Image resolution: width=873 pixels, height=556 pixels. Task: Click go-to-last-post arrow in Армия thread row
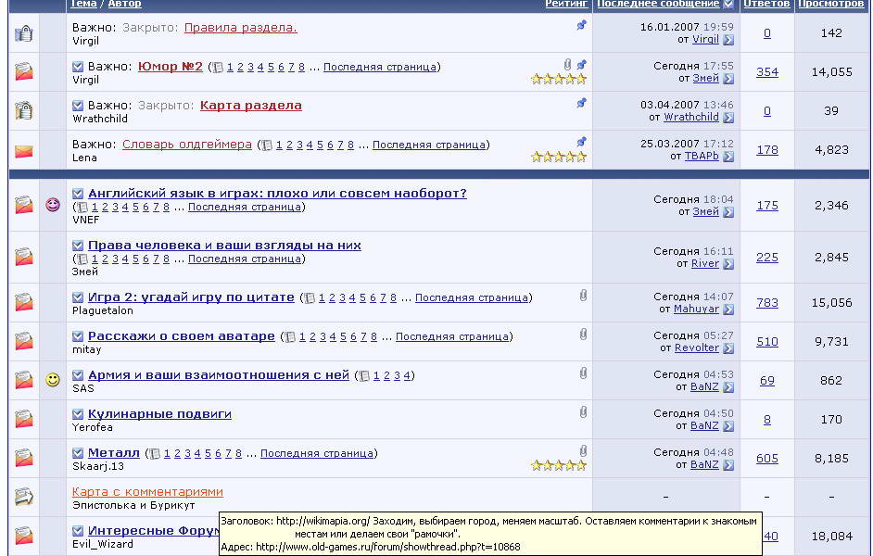click(x=728, y=387)
